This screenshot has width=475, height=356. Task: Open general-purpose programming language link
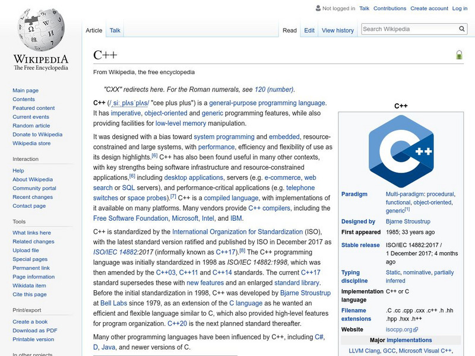coord(267,103)
